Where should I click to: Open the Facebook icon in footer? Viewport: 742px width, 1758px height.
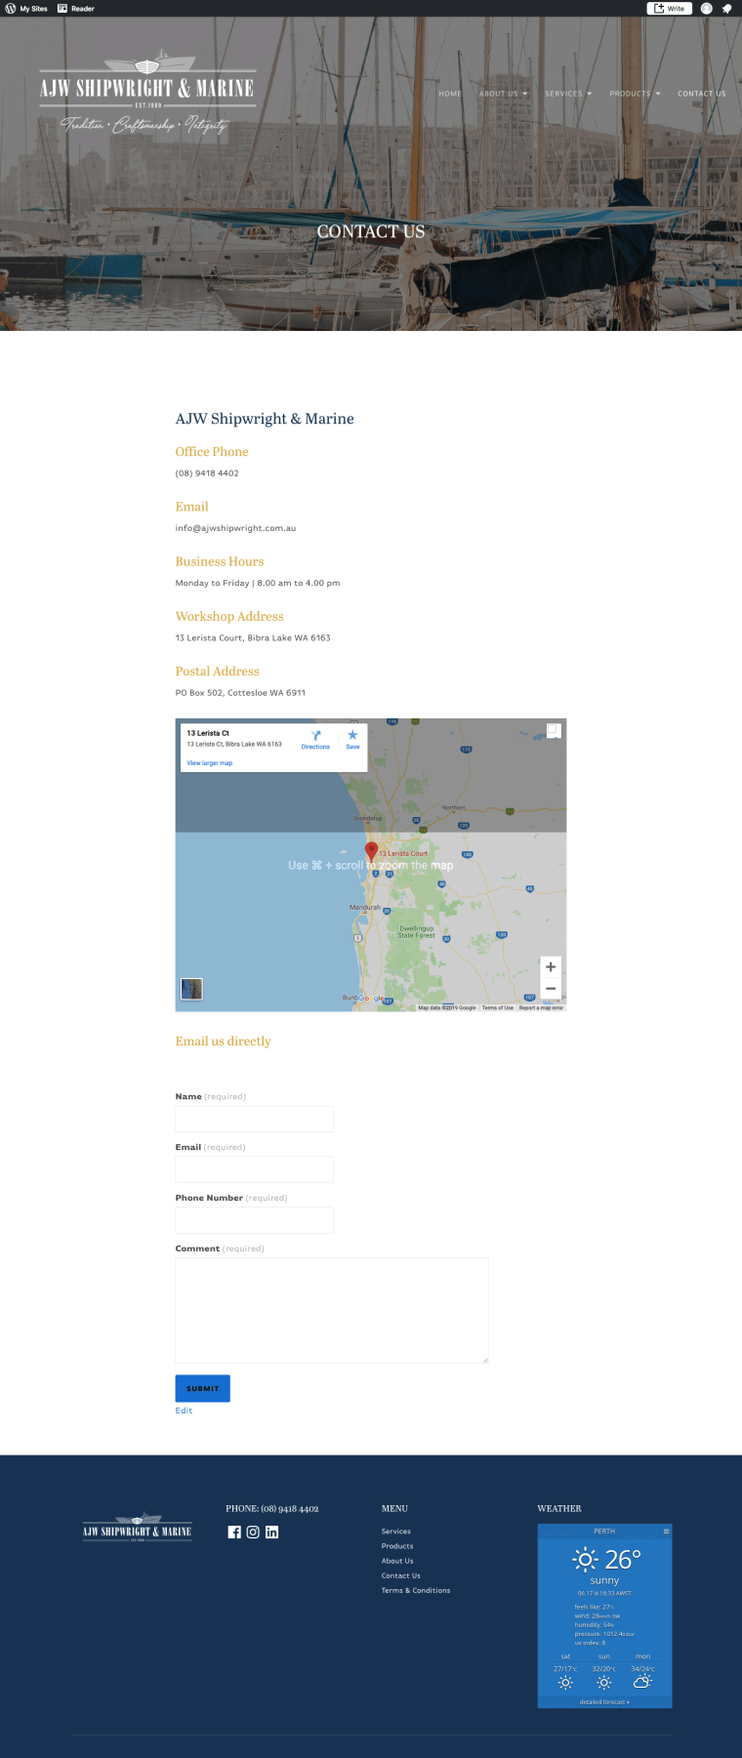coord(234,1532)
